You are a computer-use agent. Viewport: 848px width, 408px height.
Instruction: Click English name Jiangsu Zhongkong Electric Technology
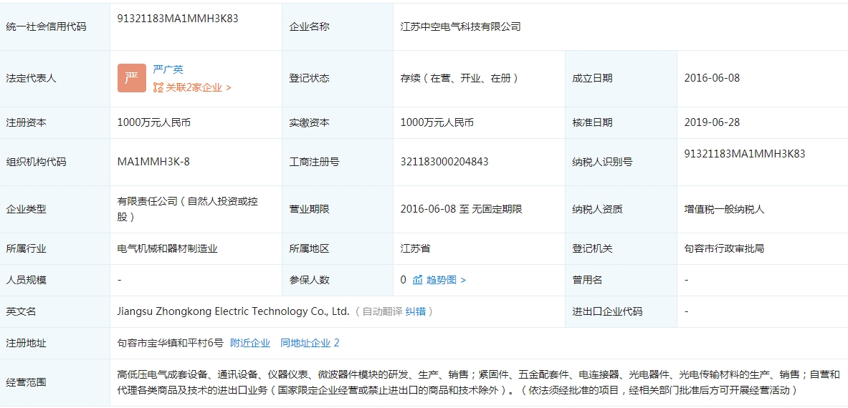point(233,311)
